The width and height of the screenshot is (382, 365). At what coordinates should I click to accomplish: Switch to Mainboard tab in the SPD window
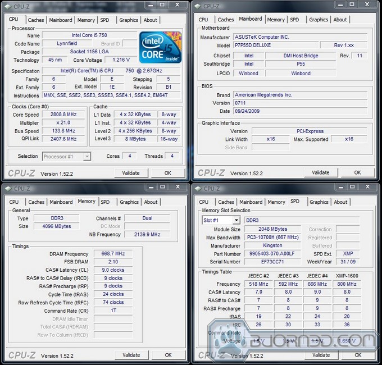pyautogui.click(x=251, y=202)
